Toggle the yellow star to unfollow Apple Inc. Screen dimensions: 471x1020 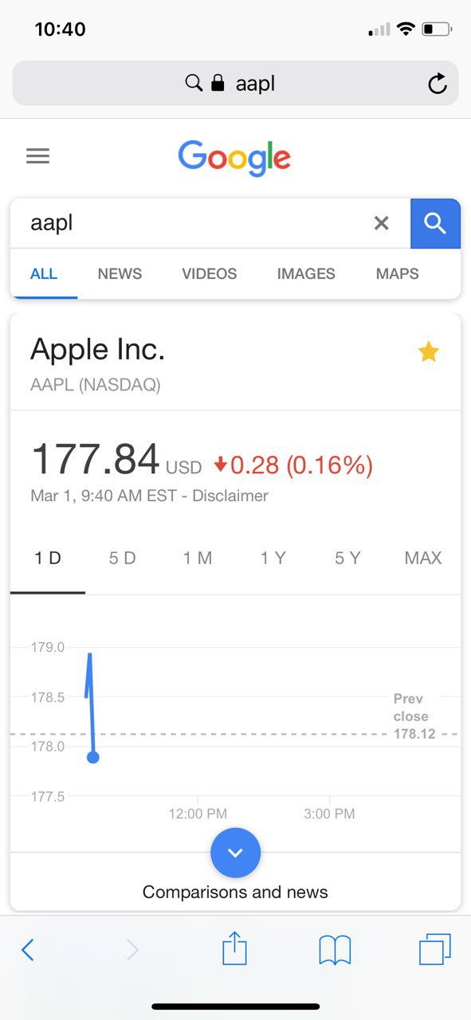pos(429,351)
